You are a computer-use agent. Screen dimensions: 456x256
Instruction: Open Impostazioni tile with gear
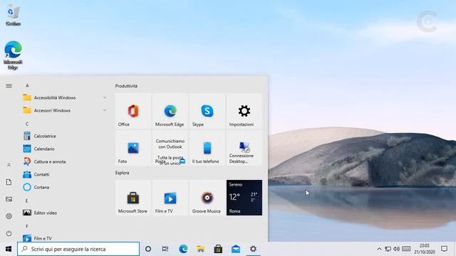244,111
